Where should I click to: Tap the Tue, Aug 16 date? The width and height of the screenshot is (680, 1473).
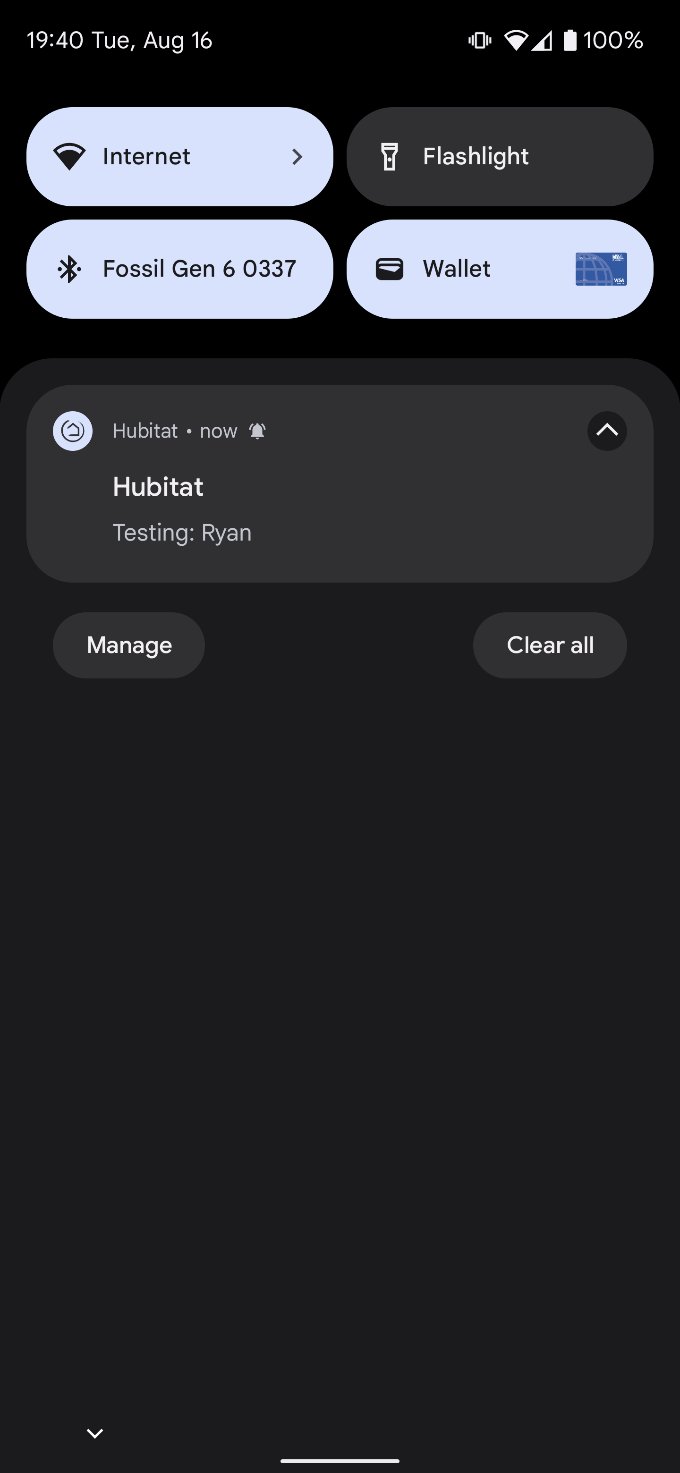pyautogui.click(x=152, y=40)
